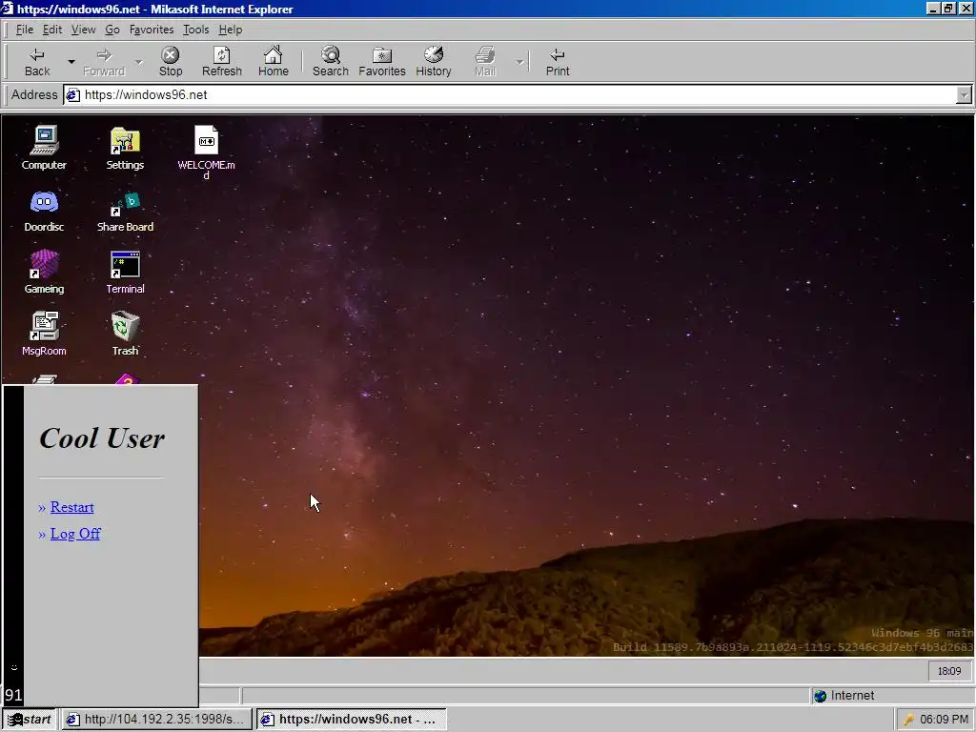The height and width of the screenshot is (732, 976).
Task: Click the Cool User heading
Action: tap(102, 438)
